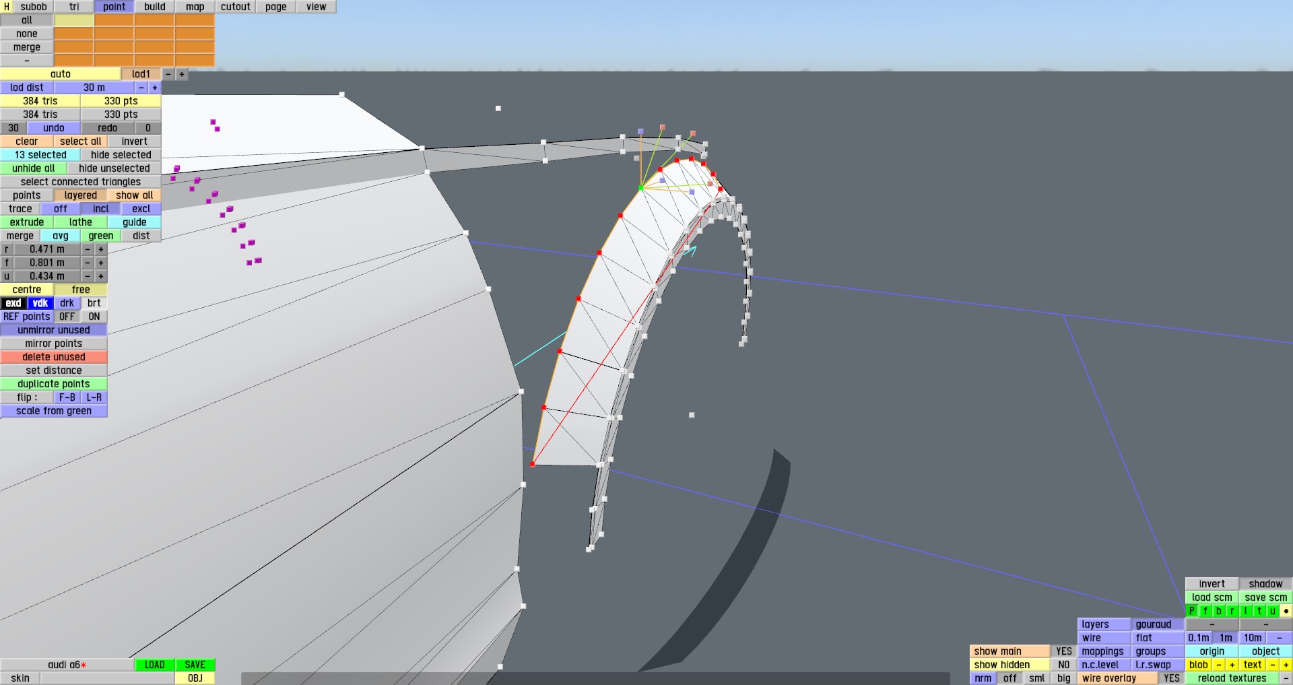Click 'unmirror unused'
Viewport: 1293px width, 685px height.
point(54,330)
